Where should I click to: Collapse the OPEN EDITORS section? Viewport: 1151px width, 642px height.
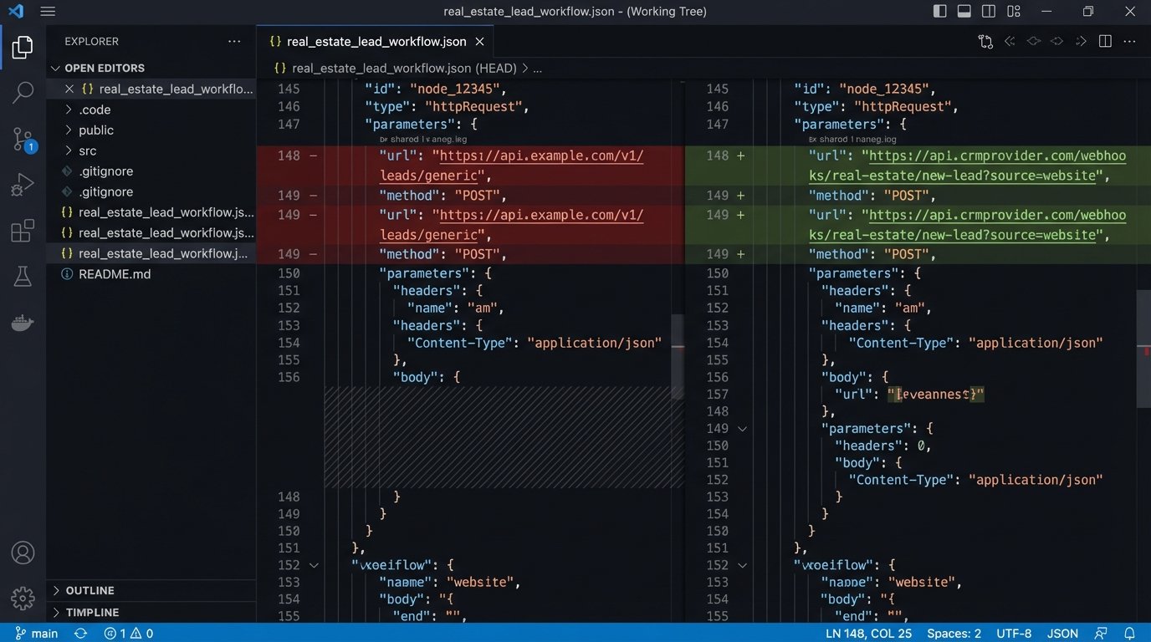click(105, 68)
